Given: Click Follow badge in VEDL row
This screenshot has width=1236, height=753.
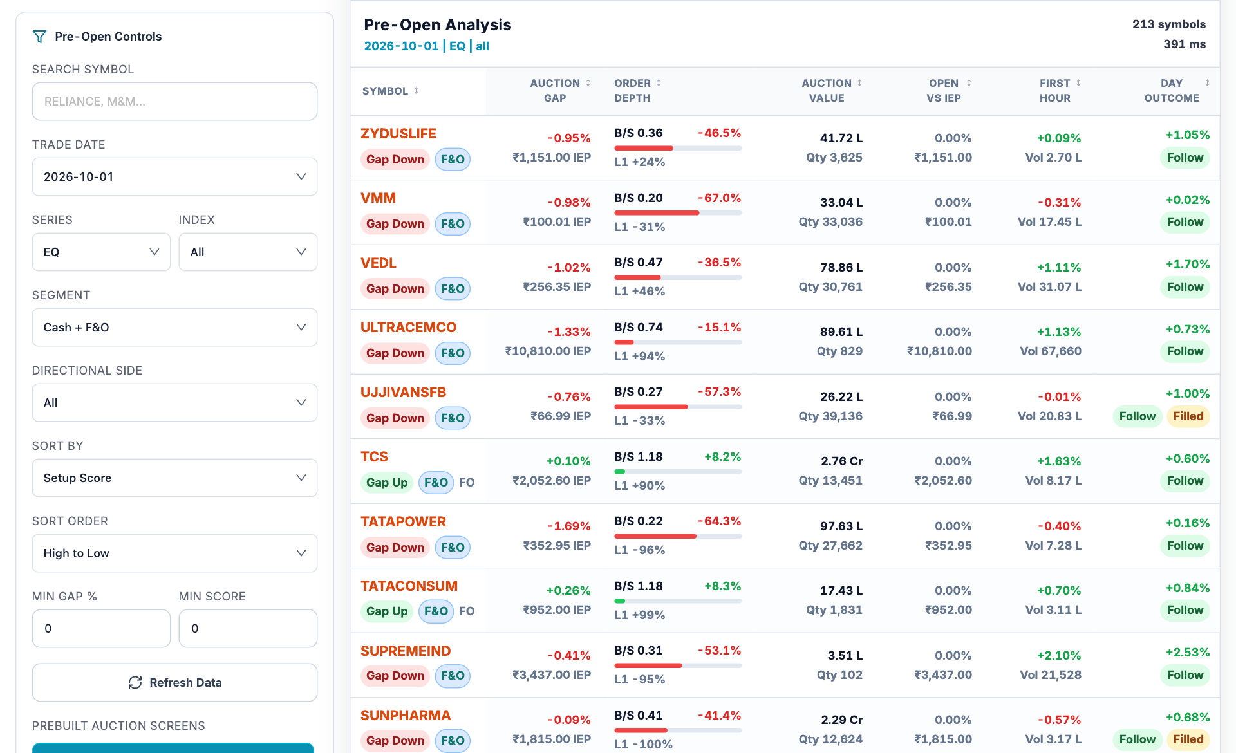Looking at the screenshot, I should [x=1184, y=287].
